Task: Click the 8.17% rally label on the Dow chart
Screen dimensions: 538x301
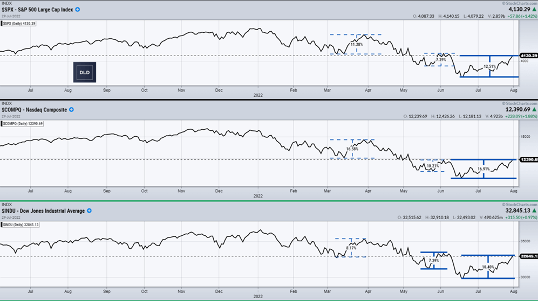Action: [351, 248]
